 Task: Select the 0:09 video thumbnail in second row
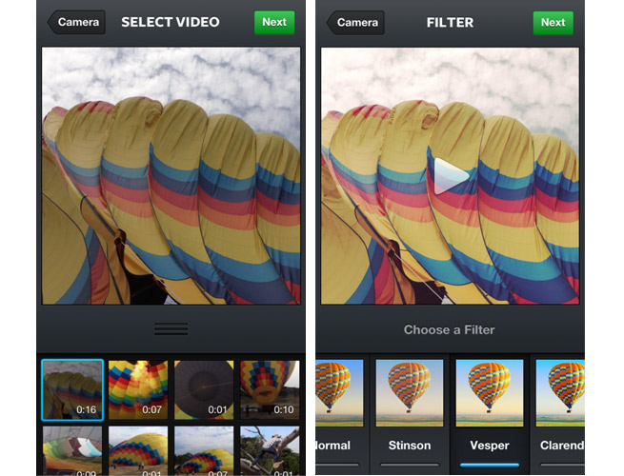pos(72,451)
